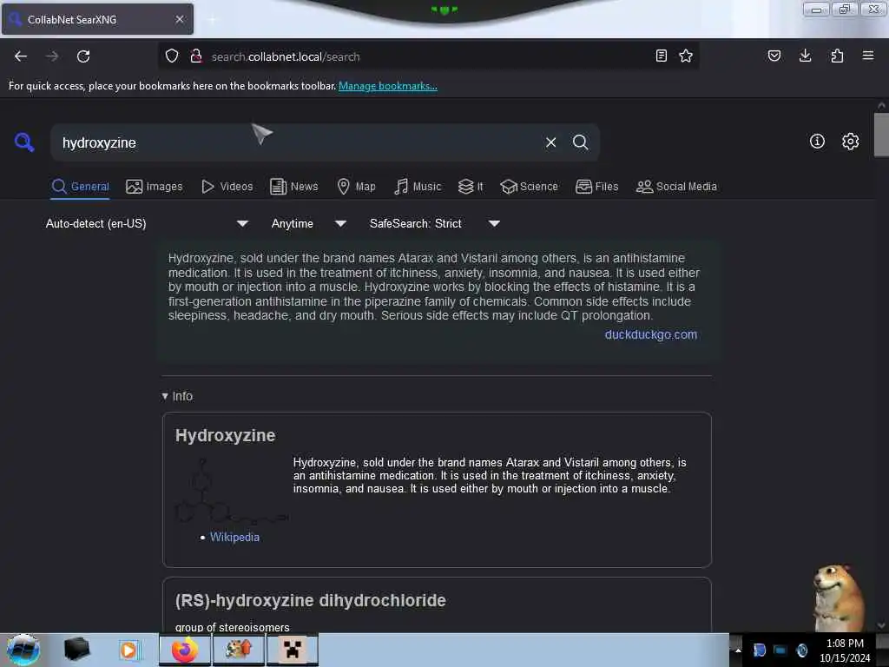
Task: Switch to the Files category
Action: coord(597,187)
